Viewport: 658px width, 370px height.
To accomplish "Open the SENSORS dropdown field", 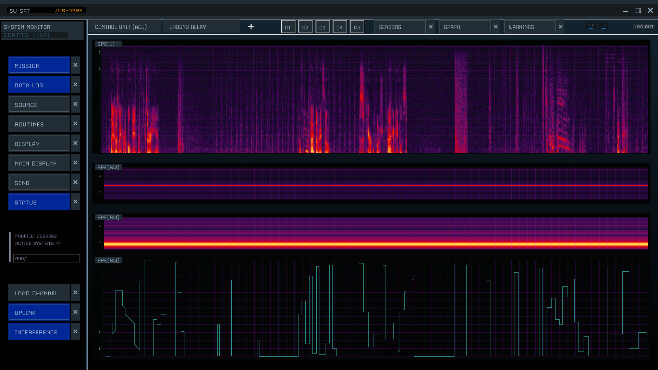I will (400, 27).
